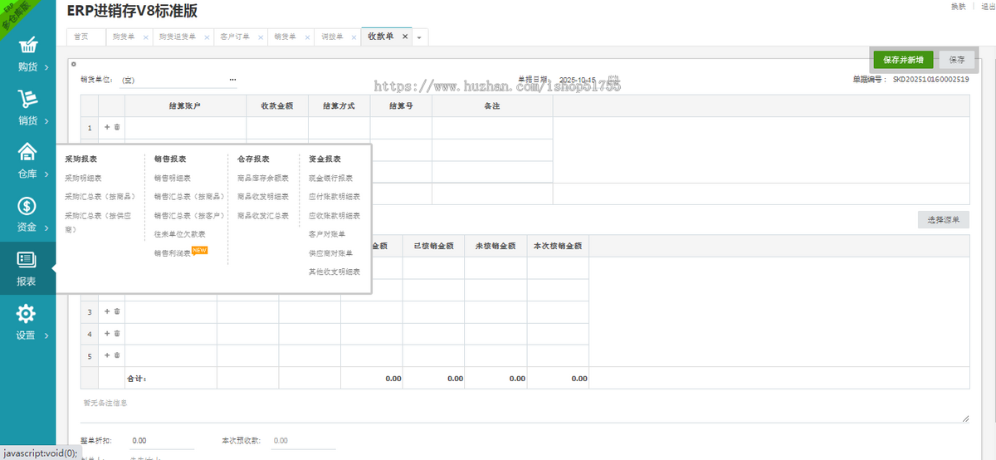Viewport: 996px width, 460px height.
Task: Open 客户对账单 report
Action: pos(328,234)
